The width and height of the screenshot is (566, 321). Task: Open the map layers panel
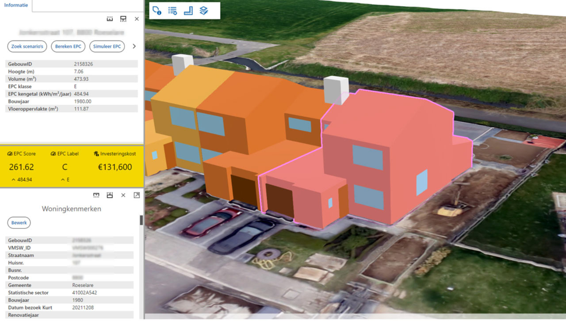[x=204, y=11]
